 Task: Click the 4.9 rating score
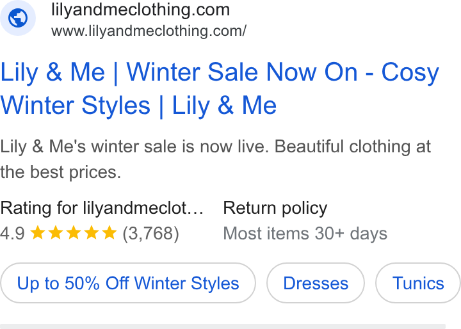12,234
